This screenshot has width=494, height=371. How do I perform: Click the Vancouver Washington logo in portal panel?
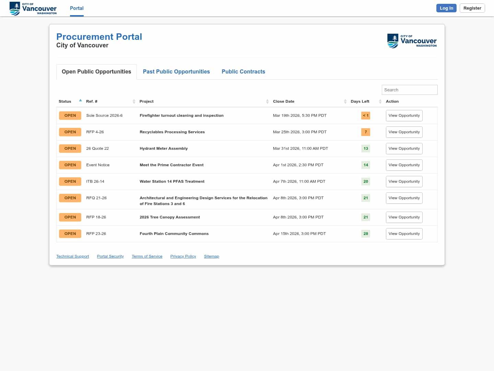pos(412,41)
